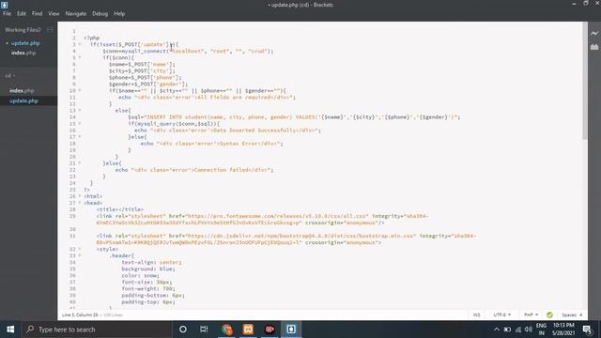Collapse the else block fold at line 13

pos(80,111)
